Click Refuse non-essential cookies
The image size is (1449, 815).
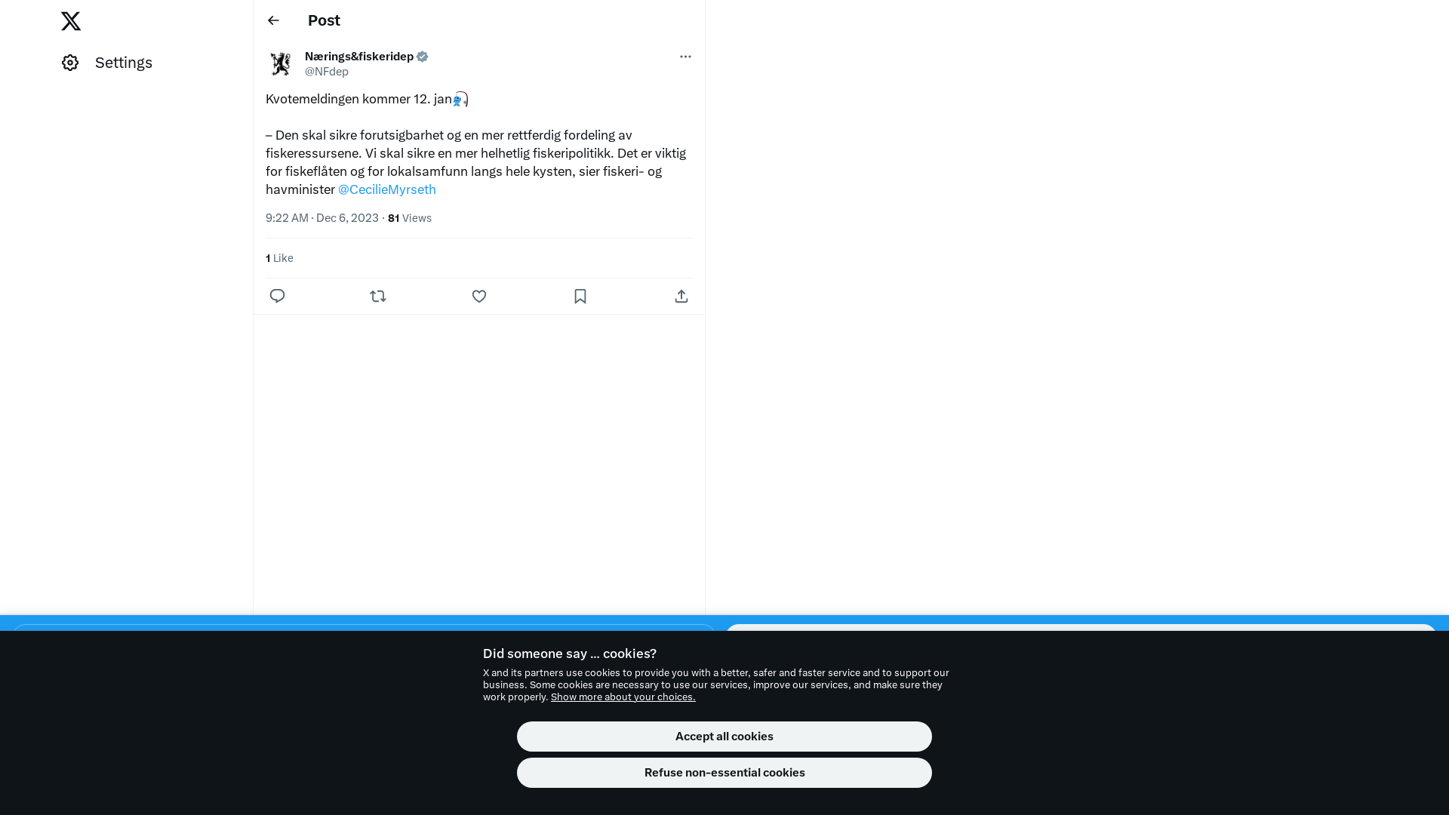click(x=724, y=773)
